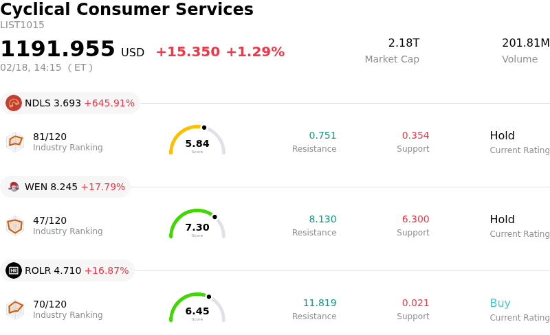Viewport: 550px width, 335px height.
Task: Click the 7.30 score gauge
Action: point(197,224)
